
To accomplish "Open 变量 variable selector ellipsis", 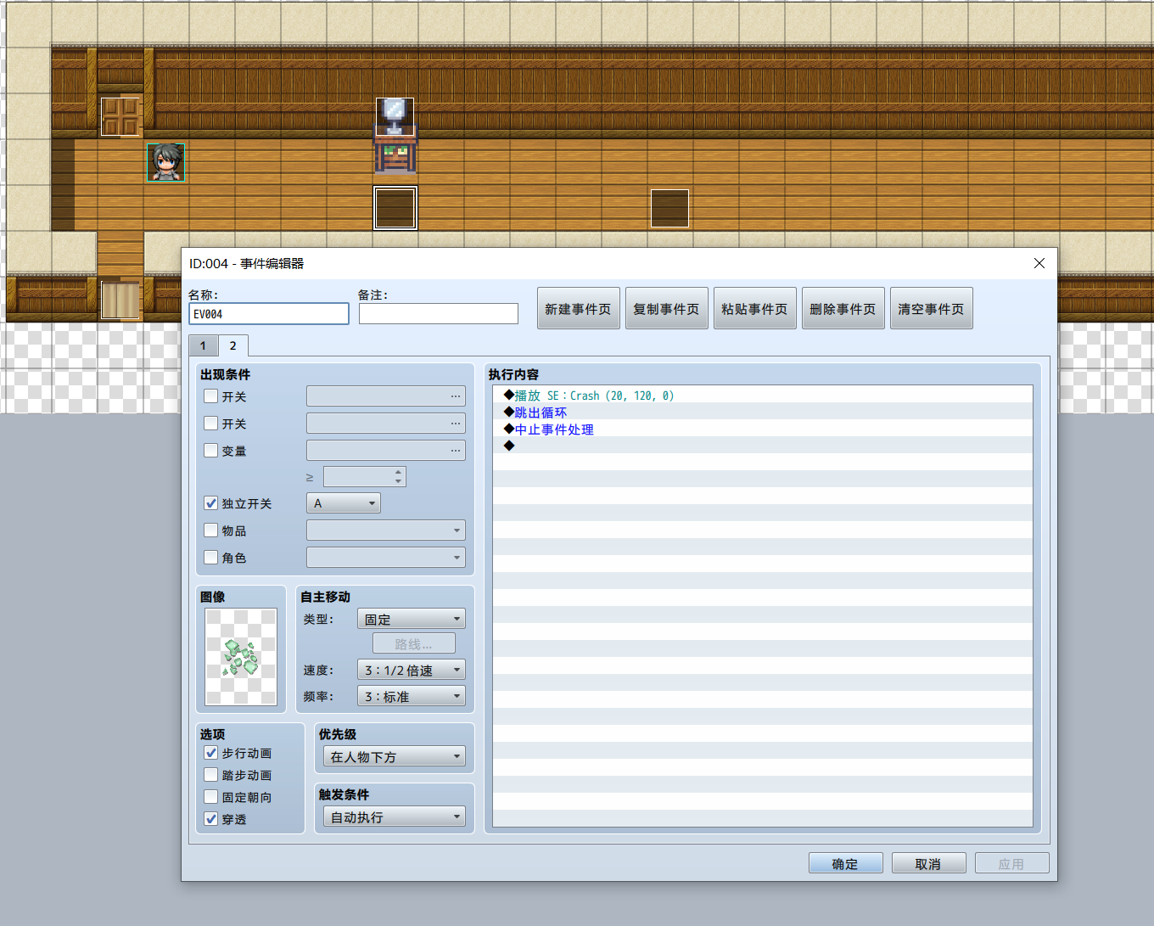I will click(456, 451).
